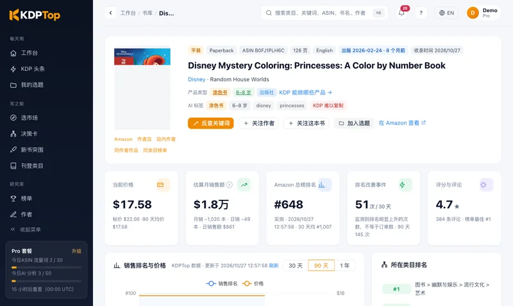Image resolution: width=513 pixels, height=306 pixels.
Task: Click the disney AI tag
Action: 264,106
